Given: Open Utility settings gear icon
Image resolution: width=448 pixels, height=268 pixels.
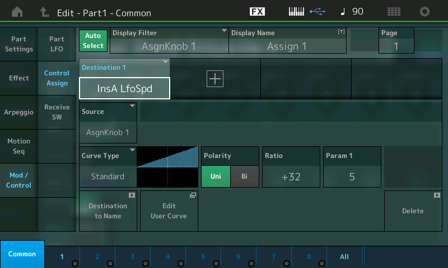Looking at the screenshot, I should pyautogui.click(x=425, y=12).
